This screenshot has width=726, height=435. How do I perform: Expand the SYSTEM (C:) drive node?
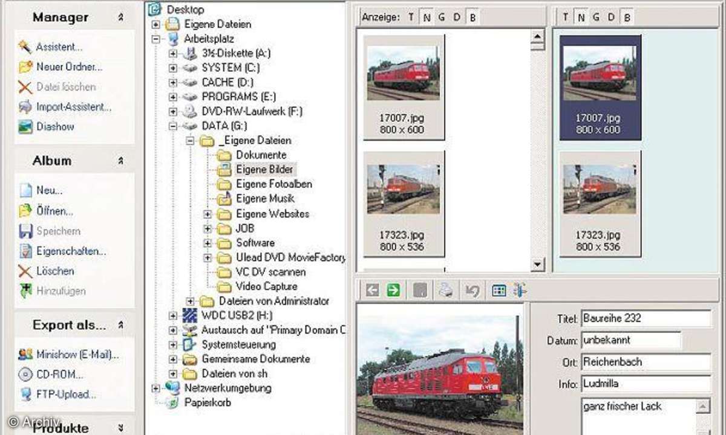point(173,68)
